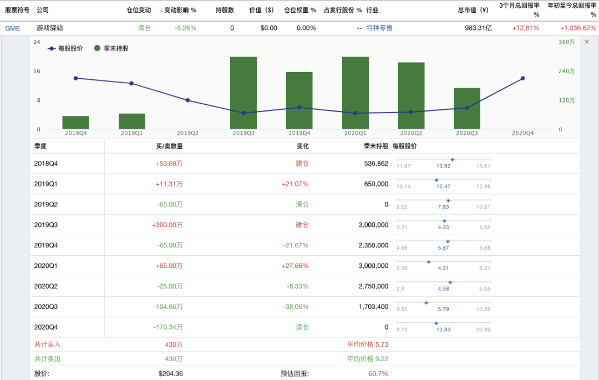Image resolution: width=599 pixels, height=380 pixels.
Task: Click the 年初至今总回报率 column header
Action: point(571,10)
